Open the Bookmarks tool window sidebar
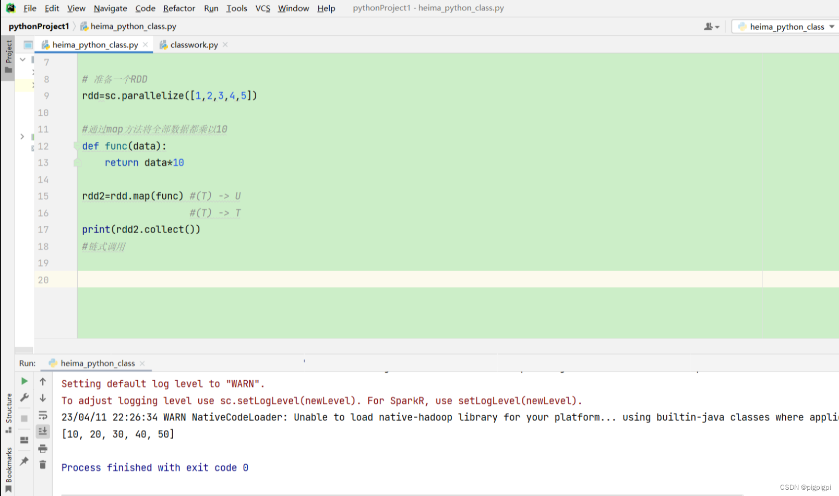Viewport: 839px width, 496px height. click(8, 469)
